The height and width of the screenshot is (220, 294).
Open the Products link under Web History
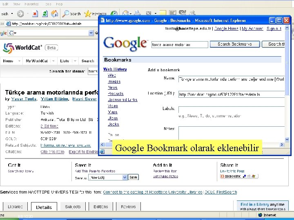tap(116, 94)
